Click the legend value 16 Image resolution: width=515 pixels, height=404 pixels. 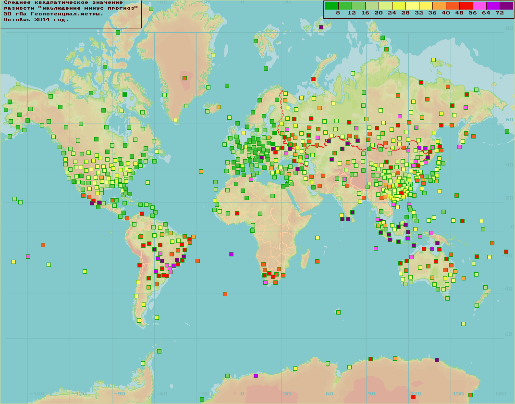365,13
